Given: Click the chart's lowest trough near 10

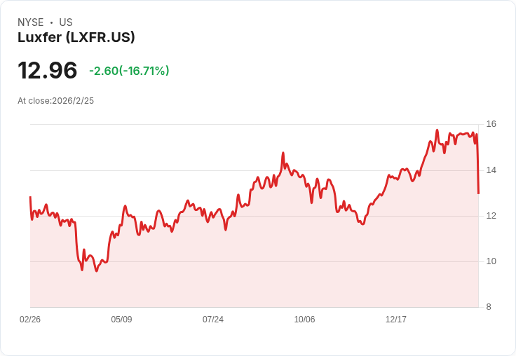Looking at the screenshot, I should 97,271.
